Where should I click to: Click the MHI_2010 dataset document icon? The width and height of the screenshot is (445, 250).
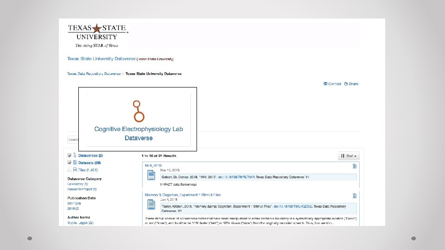click(151, 175)
